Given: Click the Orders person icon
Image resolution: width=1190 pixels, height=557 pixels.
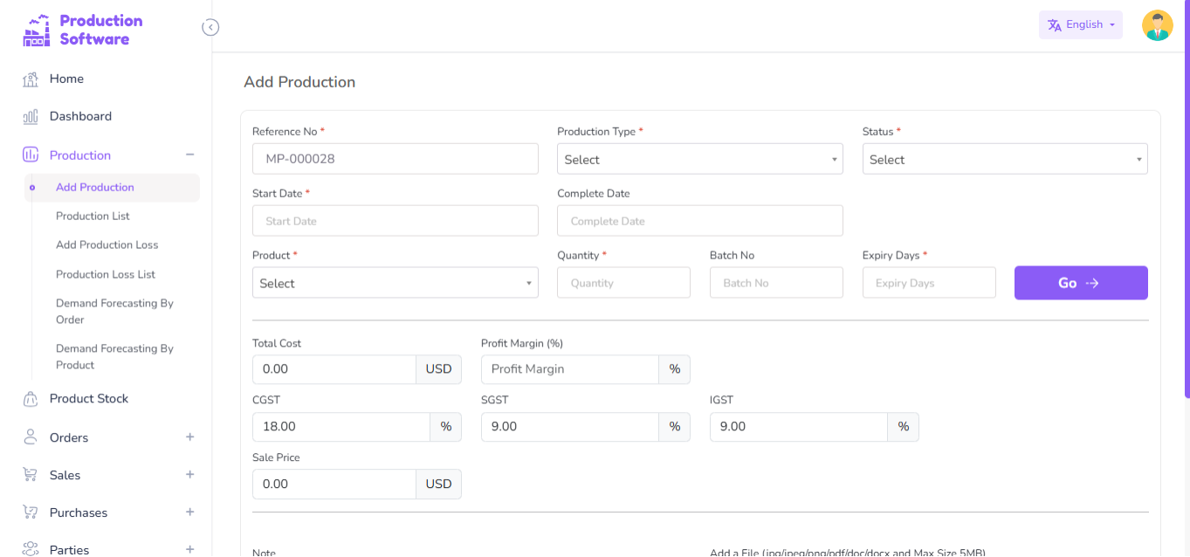Looking at the screenshot, I should point(31,437).
